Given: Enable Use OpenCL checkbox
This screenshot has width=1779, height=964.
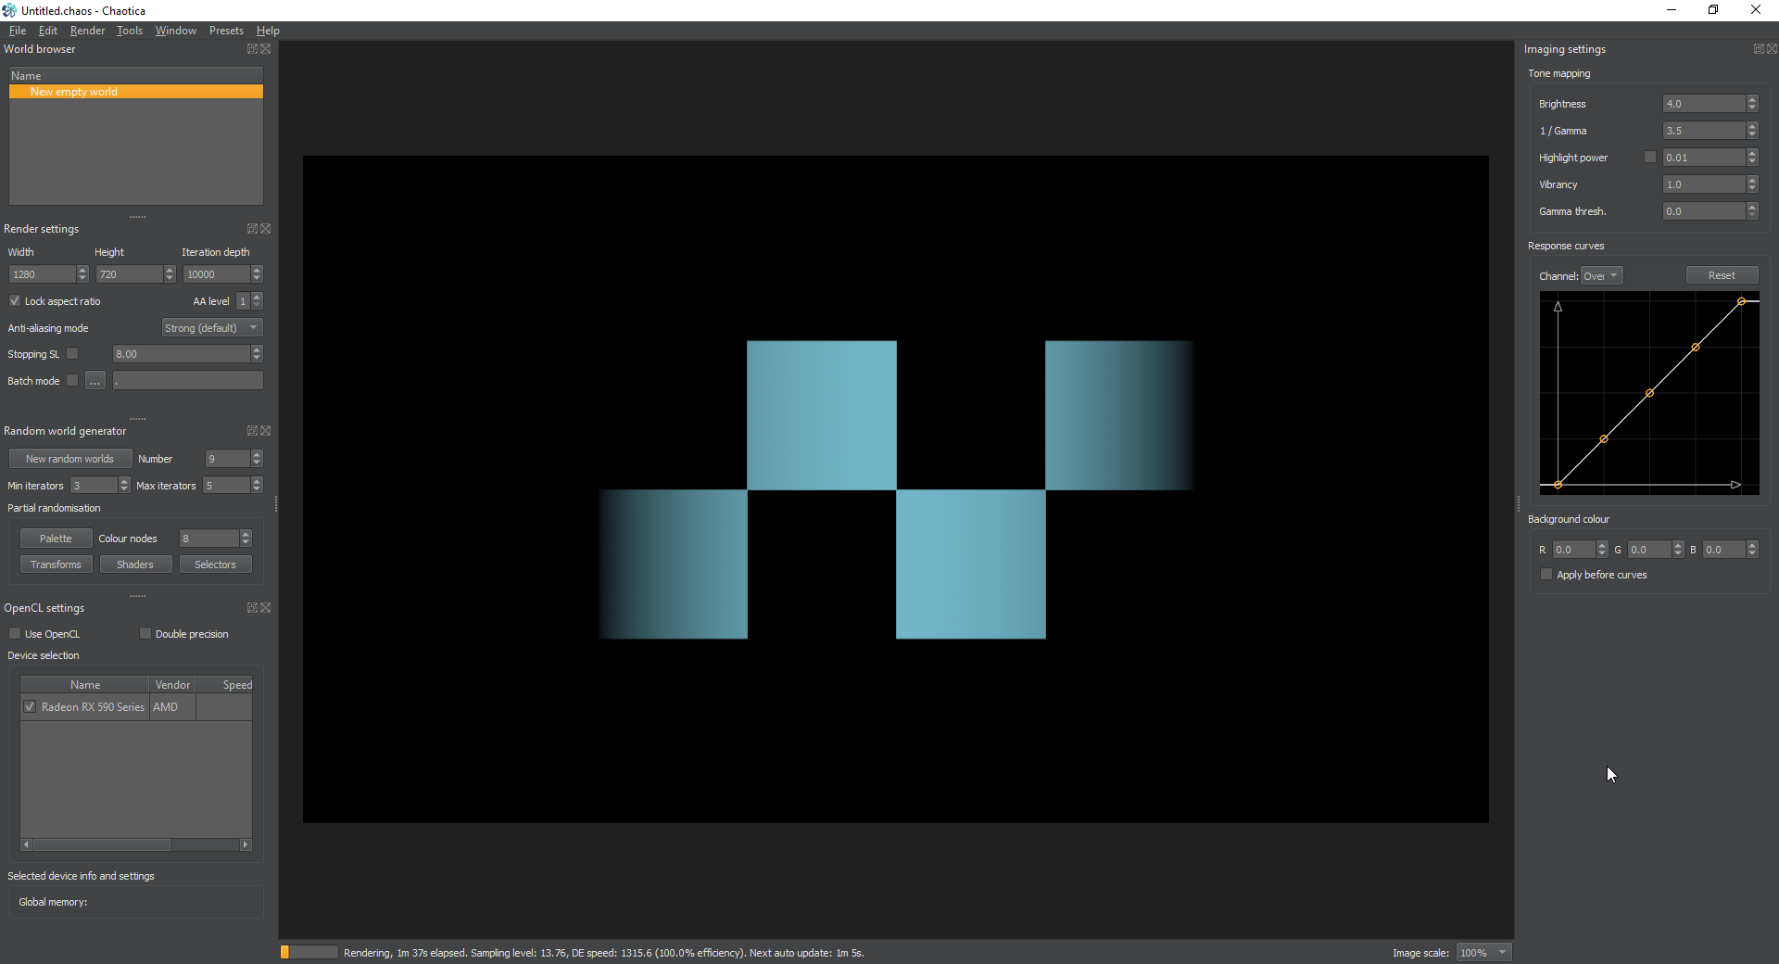Looking at the screenshot, I should click(x=15, y=634).
